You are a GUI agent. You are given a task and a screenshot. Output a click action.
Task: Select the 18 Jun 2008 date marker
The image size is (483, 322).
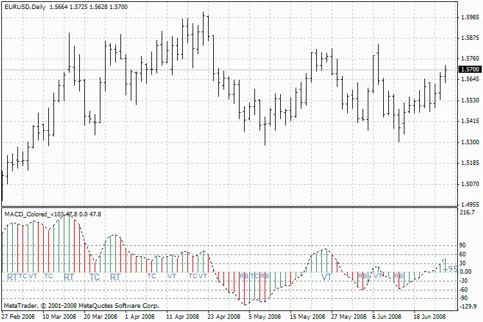coord(429,317)
